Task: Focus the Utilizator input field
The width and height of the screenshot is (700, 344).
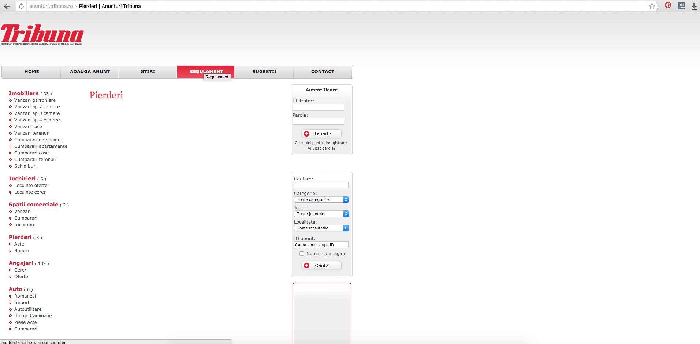Action: tap(318, 107)
